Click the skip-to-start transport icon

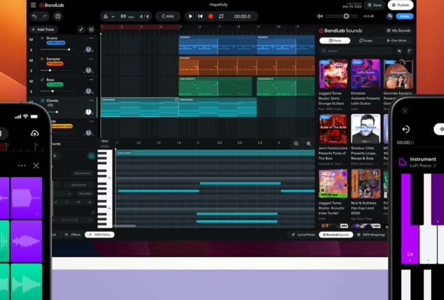(x=200, y=16)
